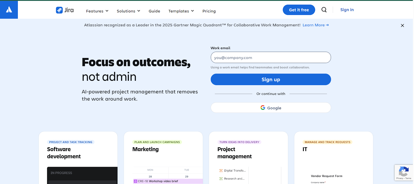Click the Research and... item icon

(221, 179)
